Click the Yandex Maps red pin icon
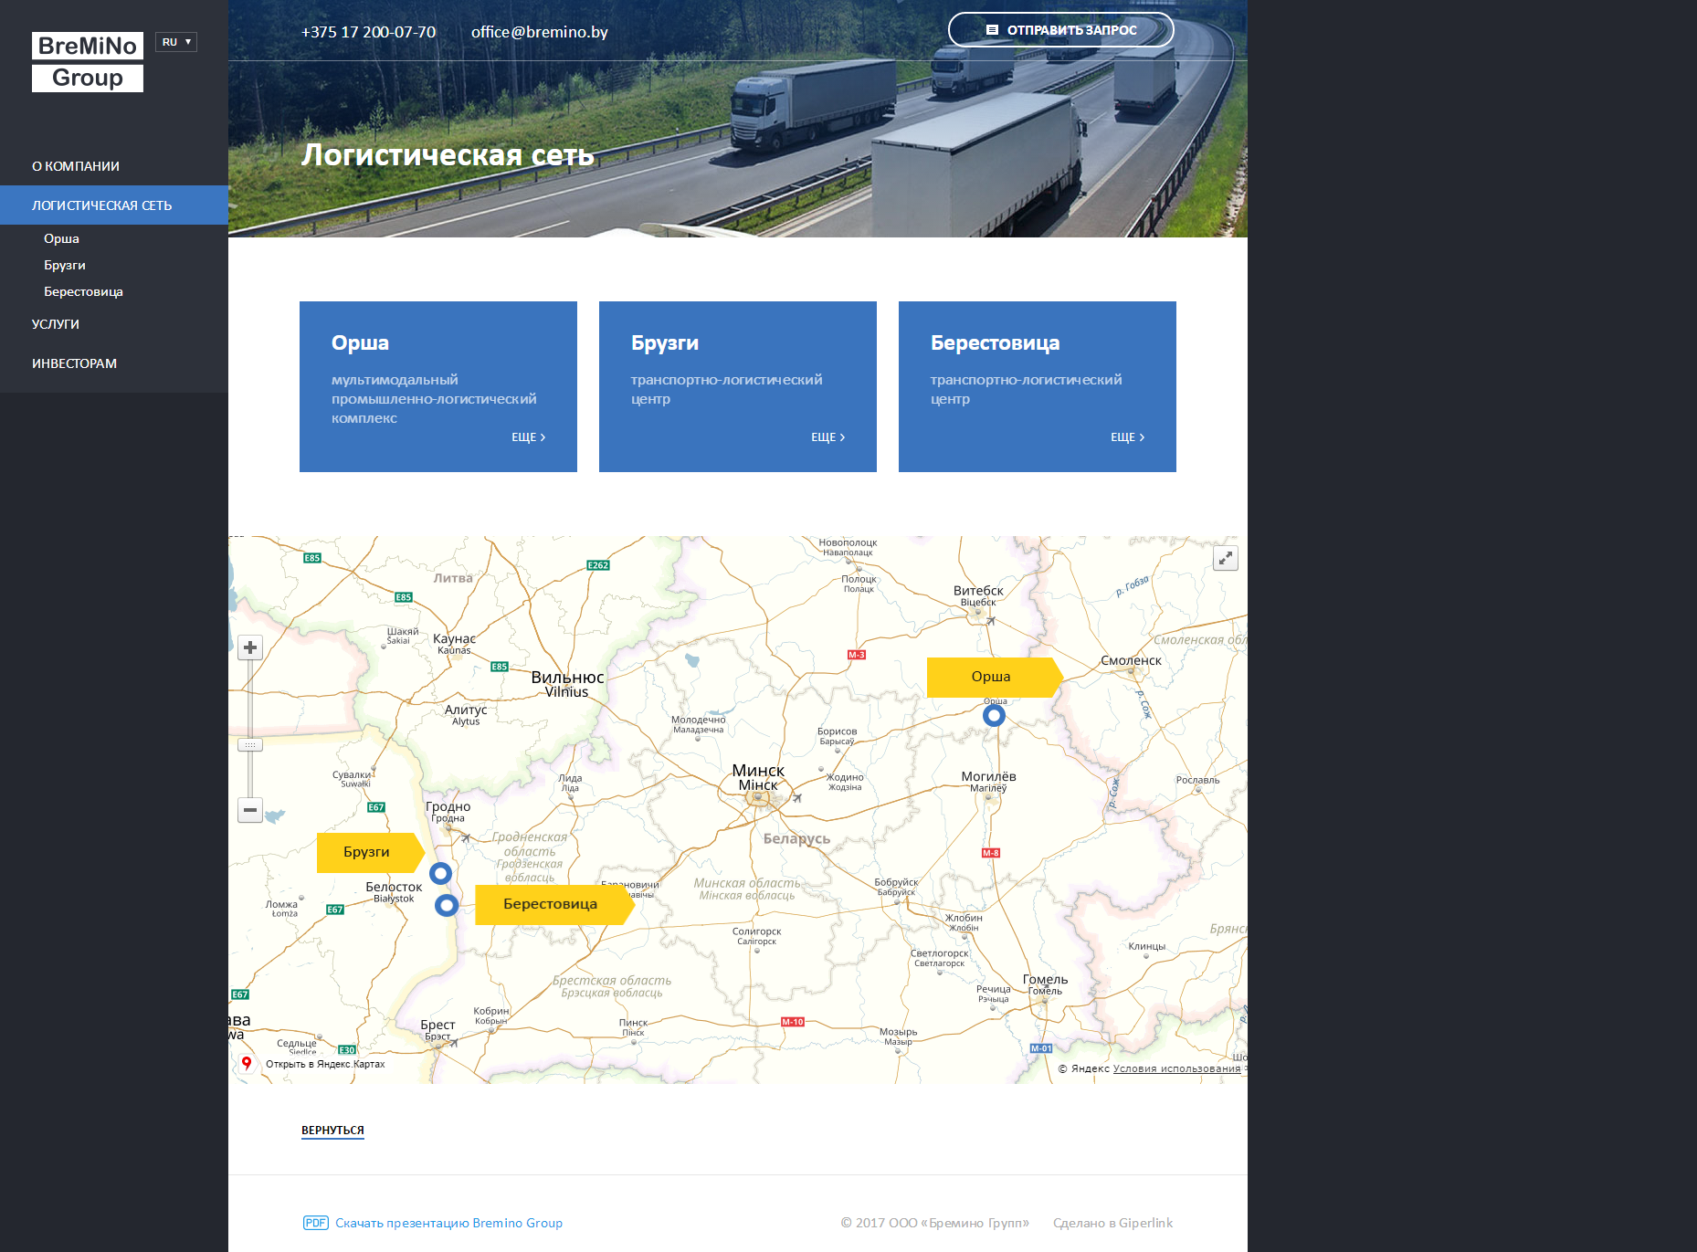 point(247,1063)
